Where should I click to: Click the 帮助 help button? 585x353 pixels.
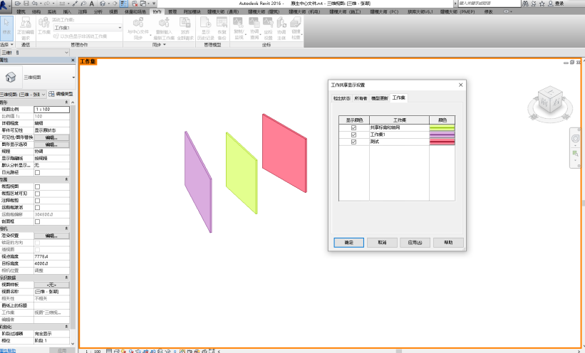[448, 243]
